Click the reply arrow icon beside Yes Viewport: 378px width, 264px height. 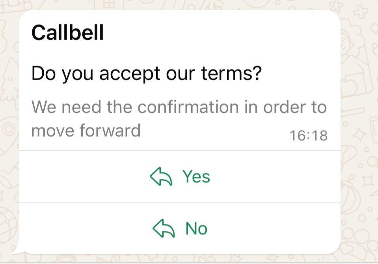pos(161,177)
